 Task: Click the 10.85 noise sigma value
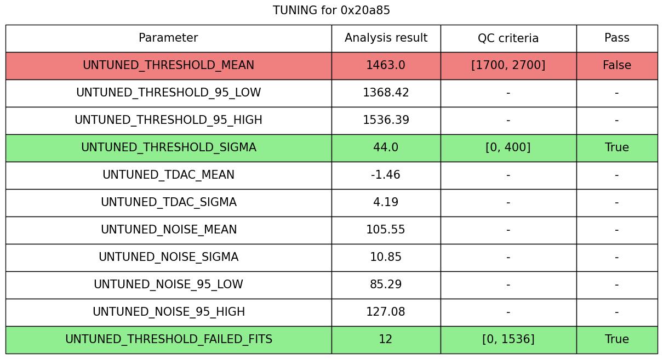point(386,258)
